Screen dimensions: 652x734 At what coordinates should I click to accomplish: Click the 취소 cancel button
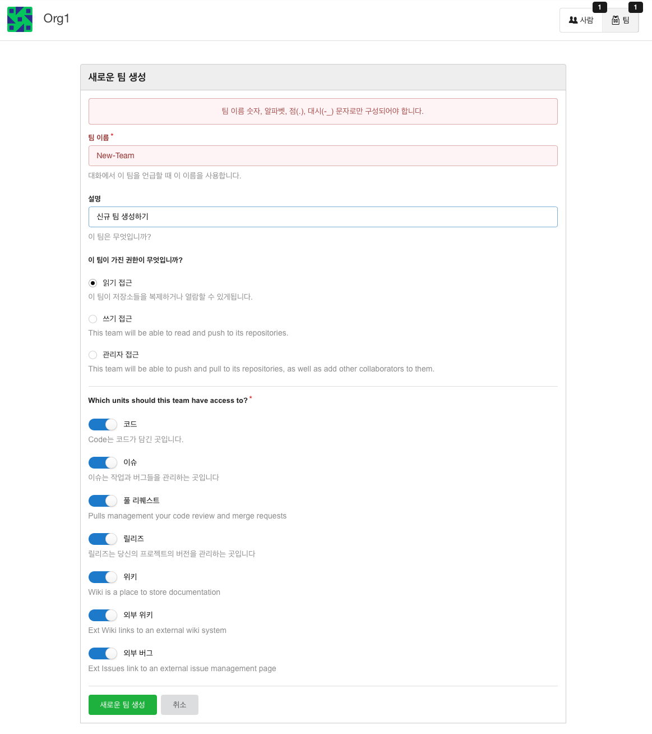179,705
